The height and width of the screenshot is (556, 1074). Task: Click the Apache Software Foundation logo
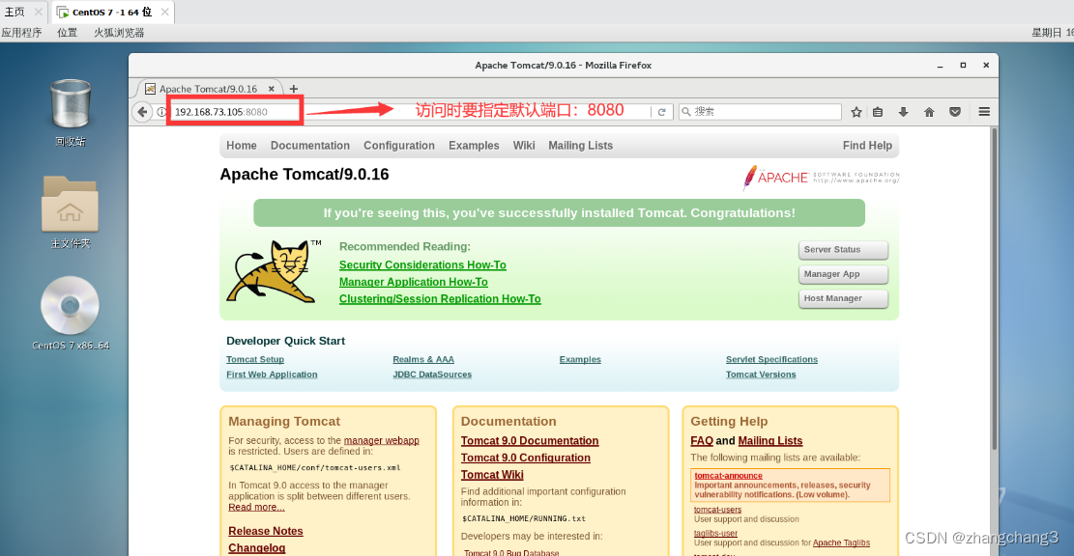point(821,177)
